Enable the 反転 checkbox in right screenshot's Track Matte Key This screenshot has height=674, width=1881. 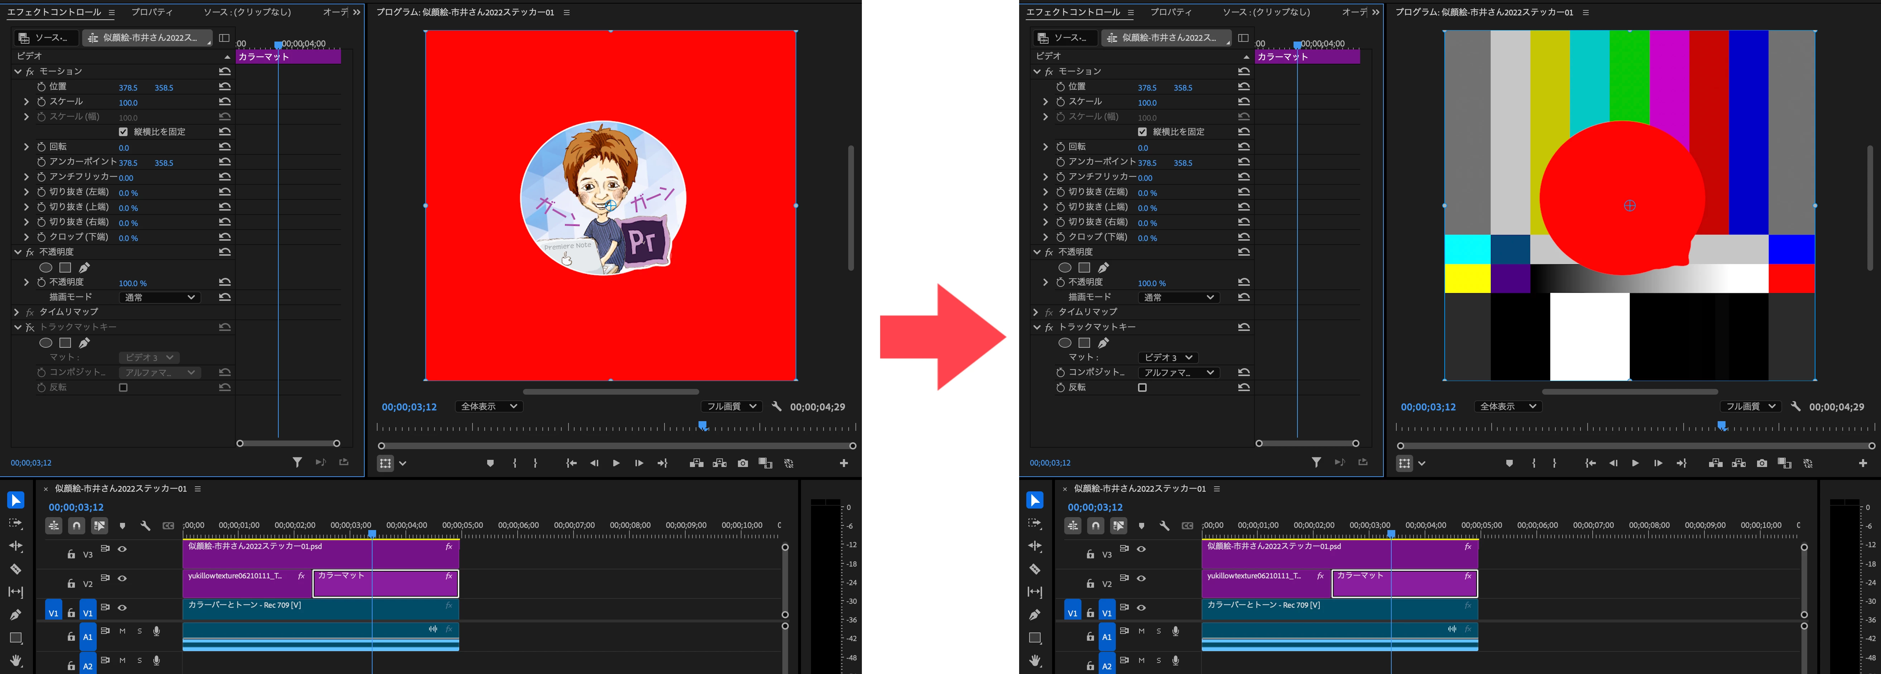[1142, 388]
